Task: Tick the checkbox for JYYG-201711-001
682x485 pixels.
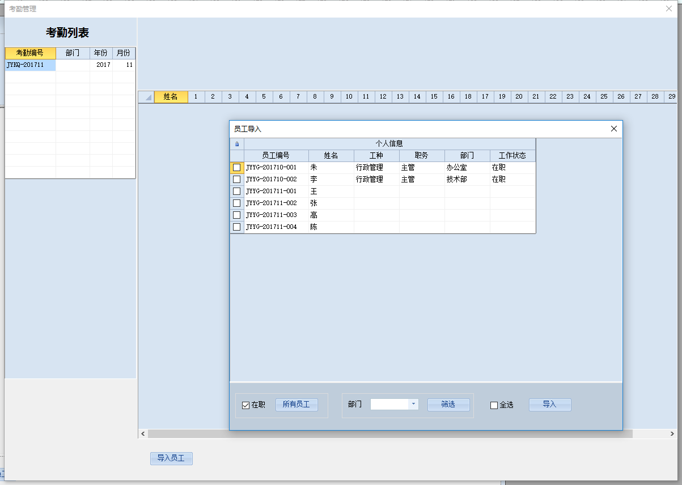Action: click(237, 192)
